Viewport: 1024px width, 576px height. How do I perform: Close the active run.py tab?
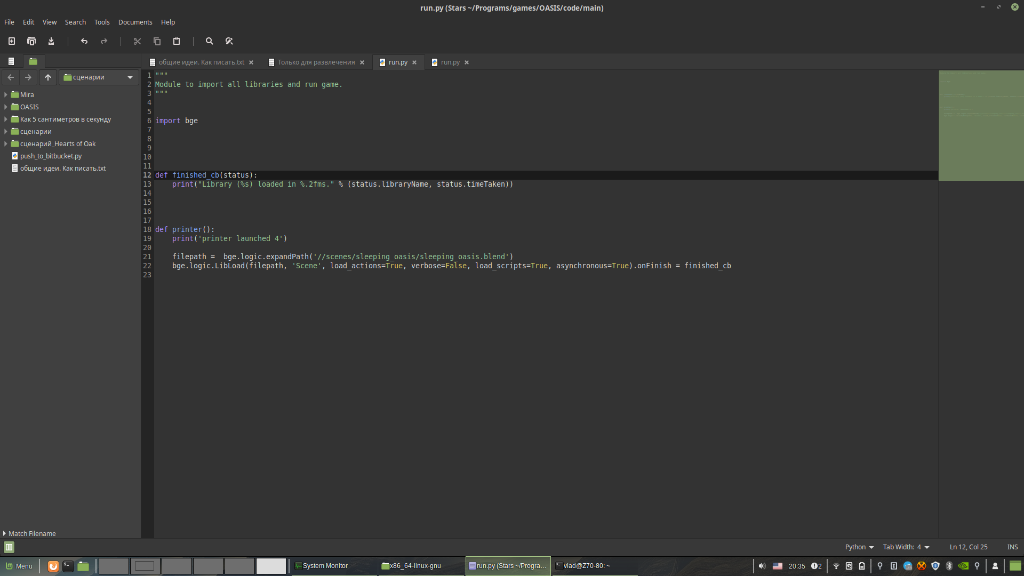click(x=414, y=62)
